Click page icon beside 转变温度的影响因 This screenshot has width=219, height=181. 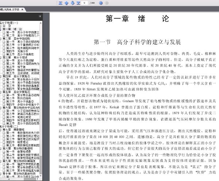click(4, 120)
